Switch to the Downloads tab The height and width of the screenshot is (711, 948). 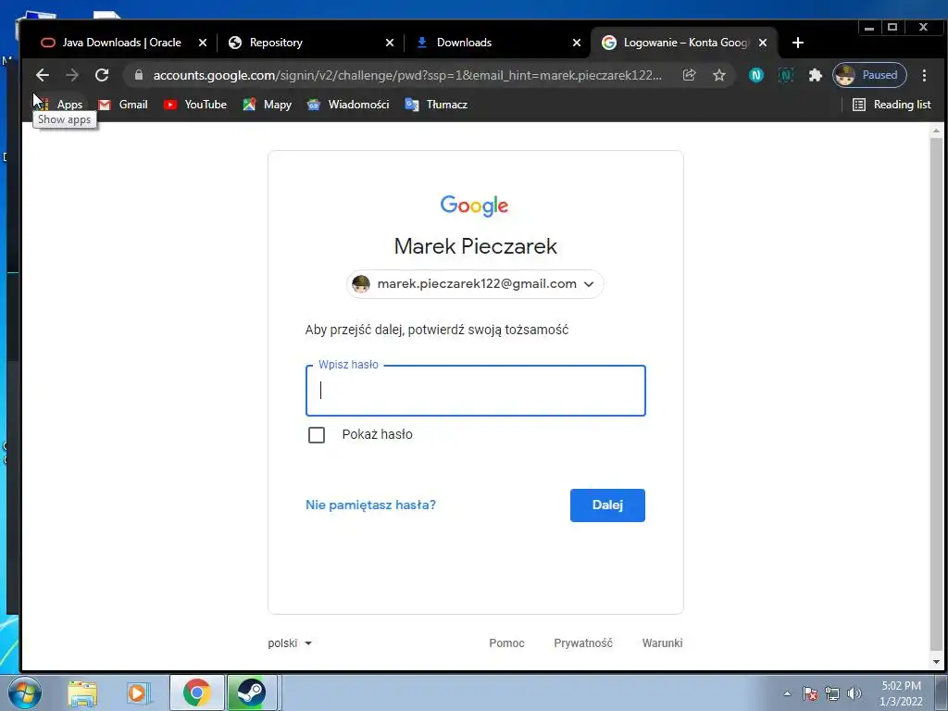496,43
